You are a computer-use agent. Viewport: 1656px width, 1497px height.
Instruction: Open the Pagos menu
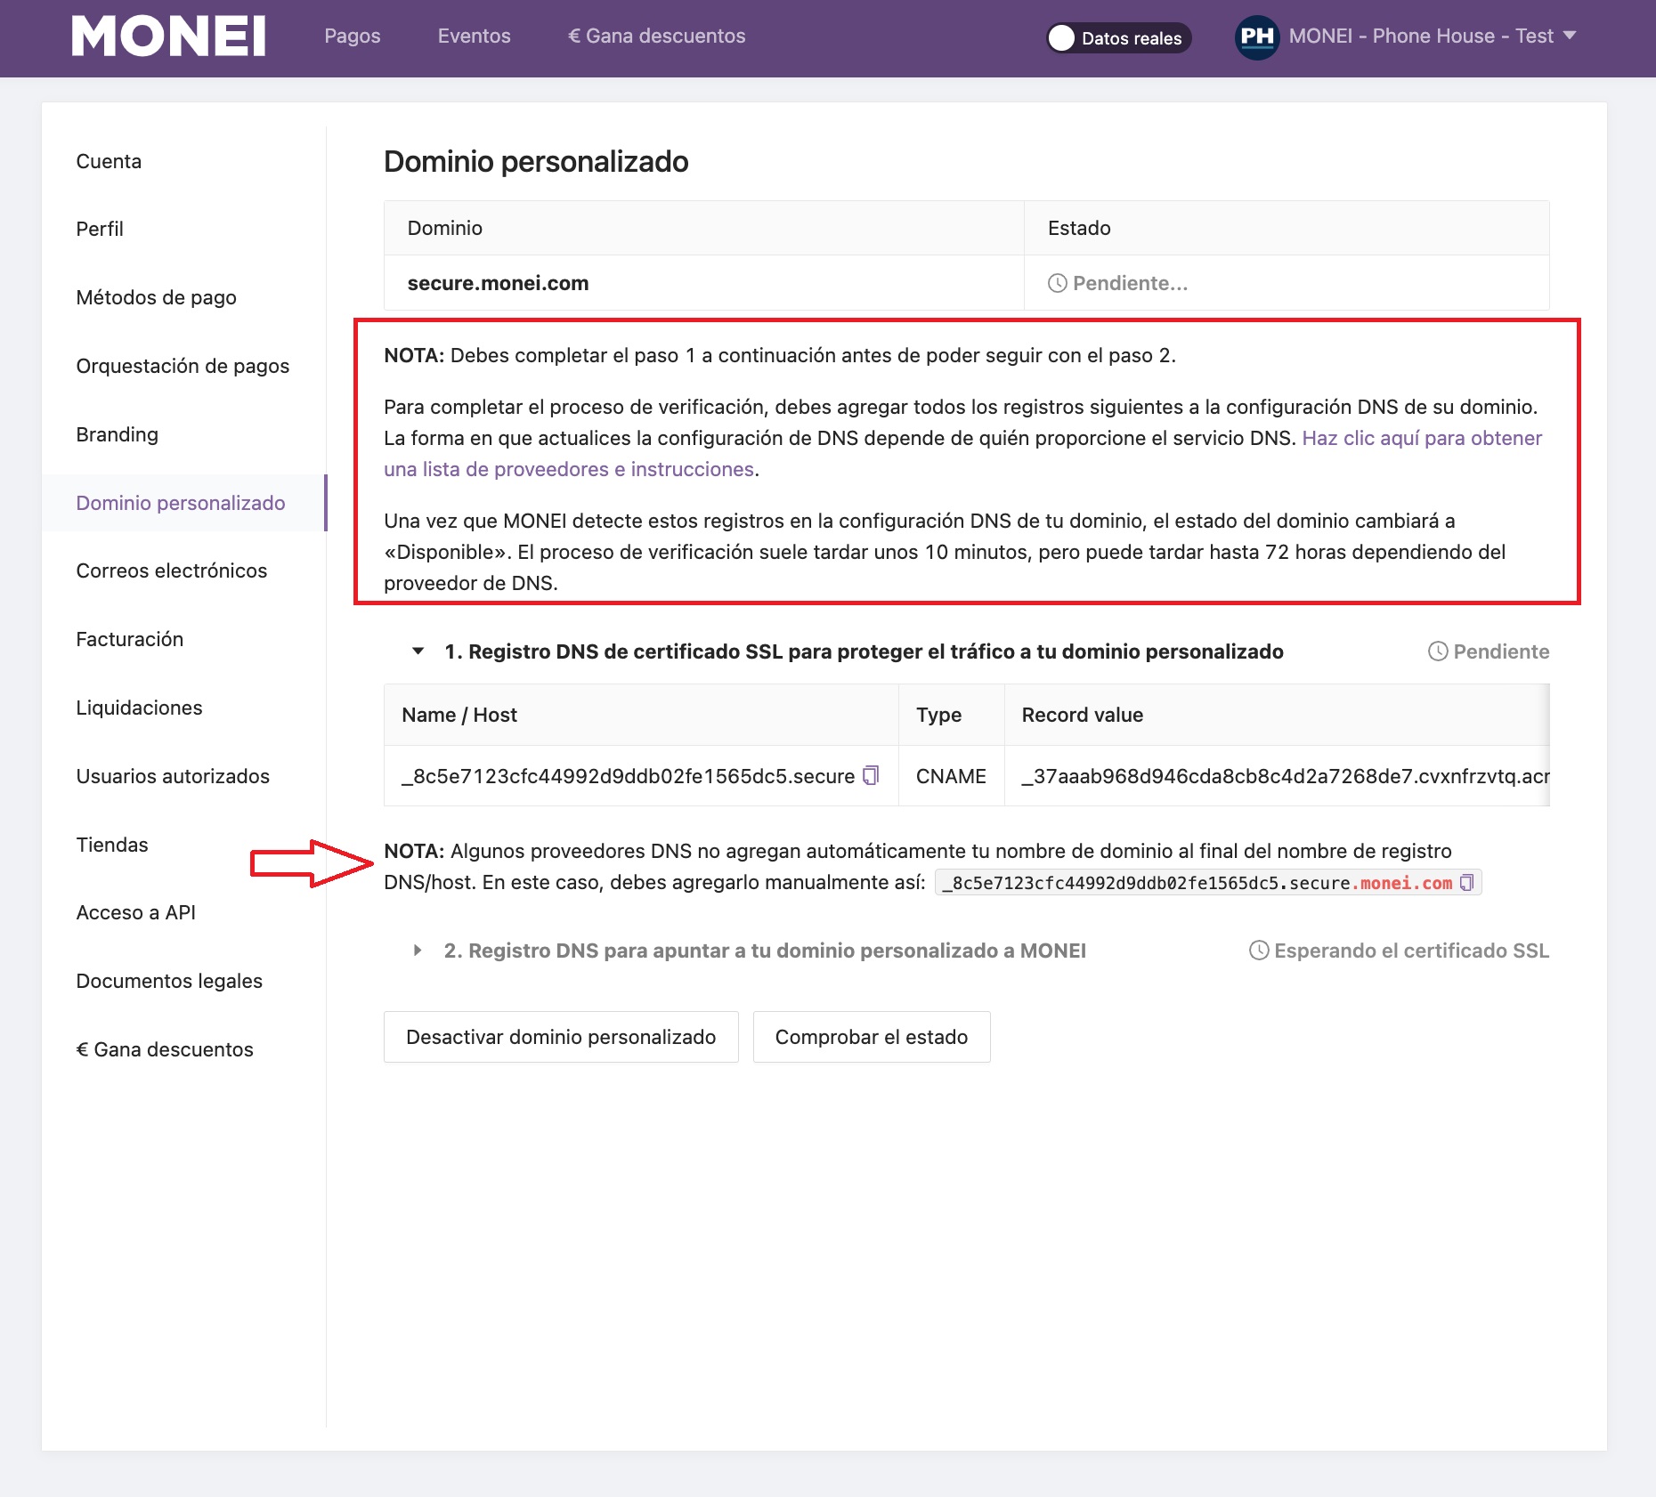point(352,36)
